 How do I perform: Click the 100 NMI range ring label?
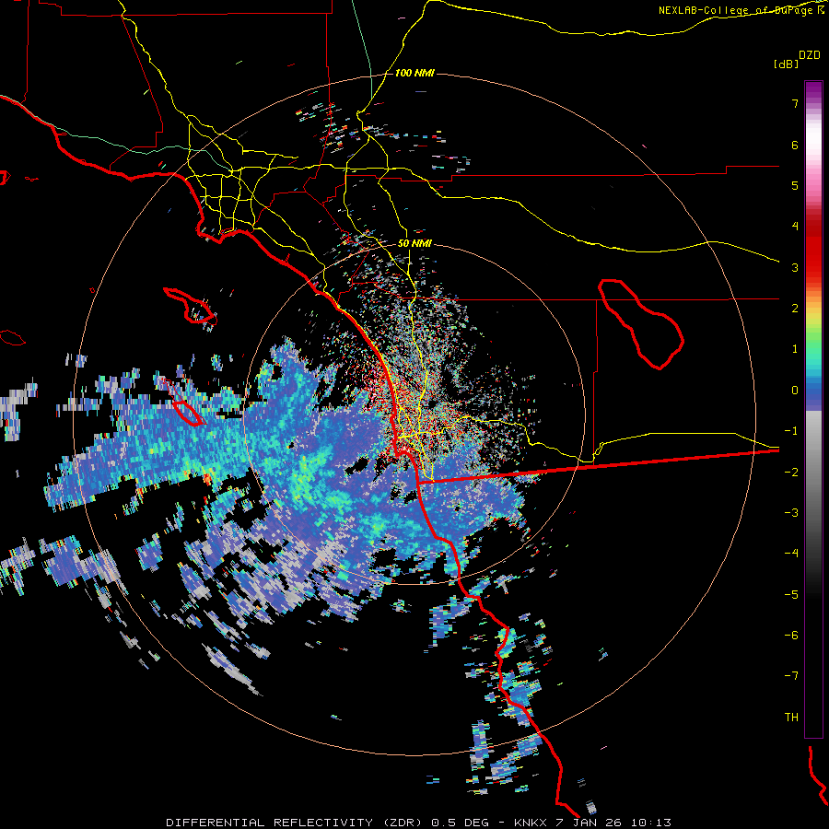click(x=414, y=73)
